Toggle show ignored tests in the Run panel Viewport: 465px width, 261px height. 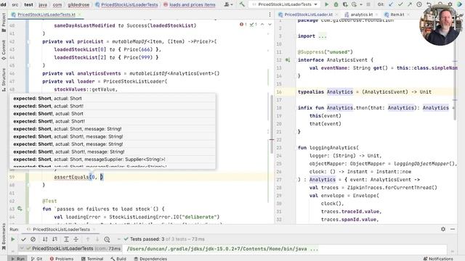[x=33, y=239]
